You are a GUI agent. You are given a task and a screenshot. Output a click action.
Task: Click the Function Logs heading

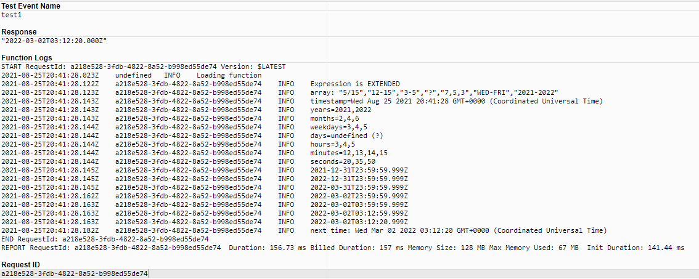click(27, 58)
